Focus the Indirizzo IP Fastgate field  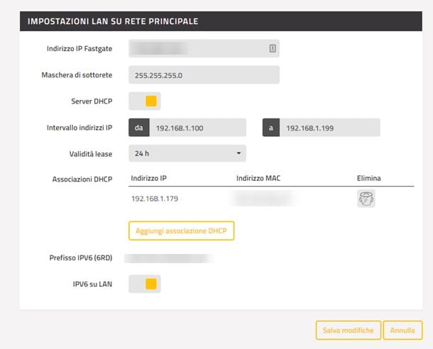point(204,48)
